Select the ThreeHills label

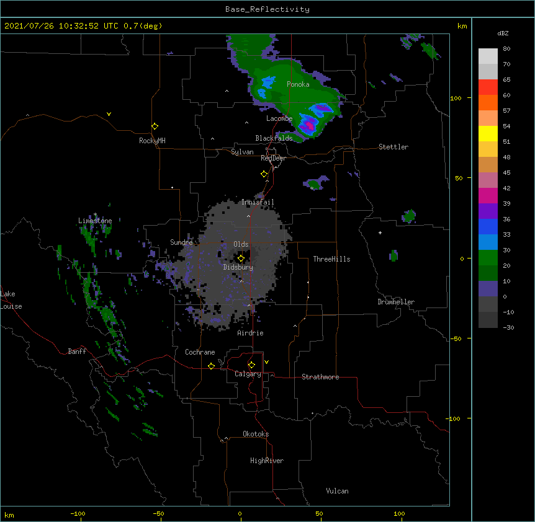pyautogui.click(x=331, y=259)
